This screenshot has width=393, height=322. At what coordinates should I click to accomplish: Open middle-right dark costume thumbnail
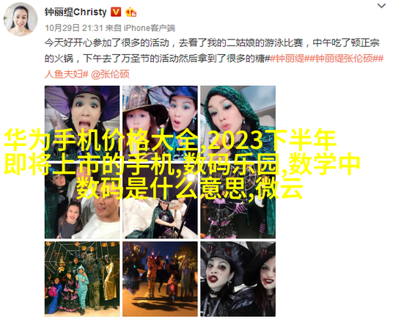coord(238,201)
